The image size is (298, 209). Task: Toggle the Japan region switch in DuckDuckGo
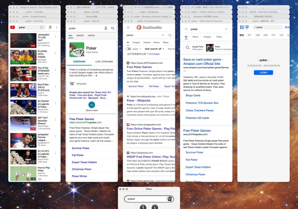[x=128, y=49]
